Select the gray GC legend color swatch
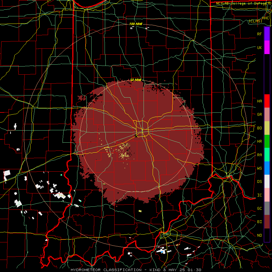The width and height of the screenshot is (272, 272). click(267, 208)
